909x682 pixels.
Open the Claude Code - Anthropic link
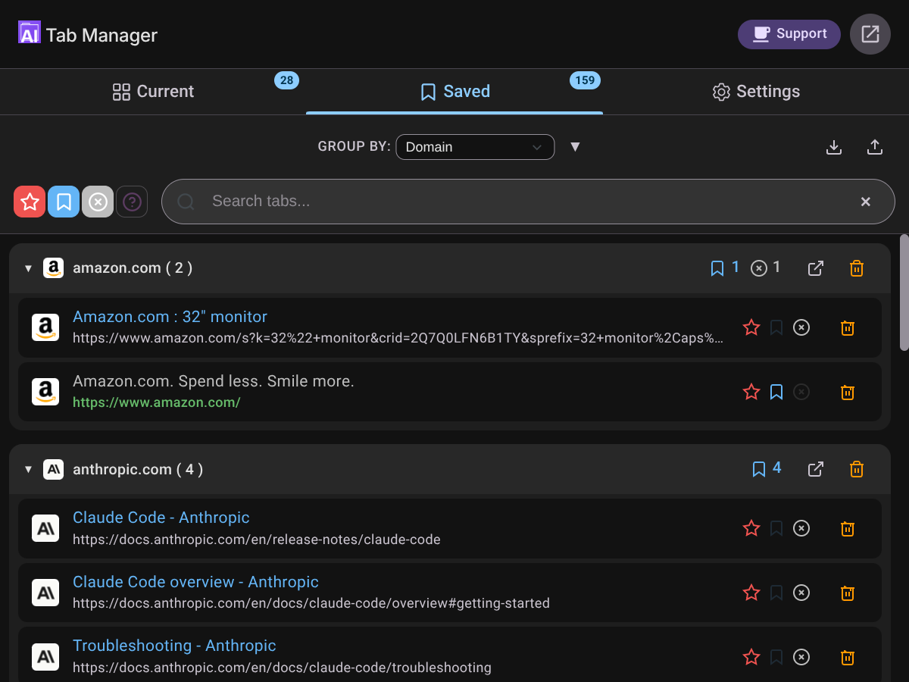161,518
